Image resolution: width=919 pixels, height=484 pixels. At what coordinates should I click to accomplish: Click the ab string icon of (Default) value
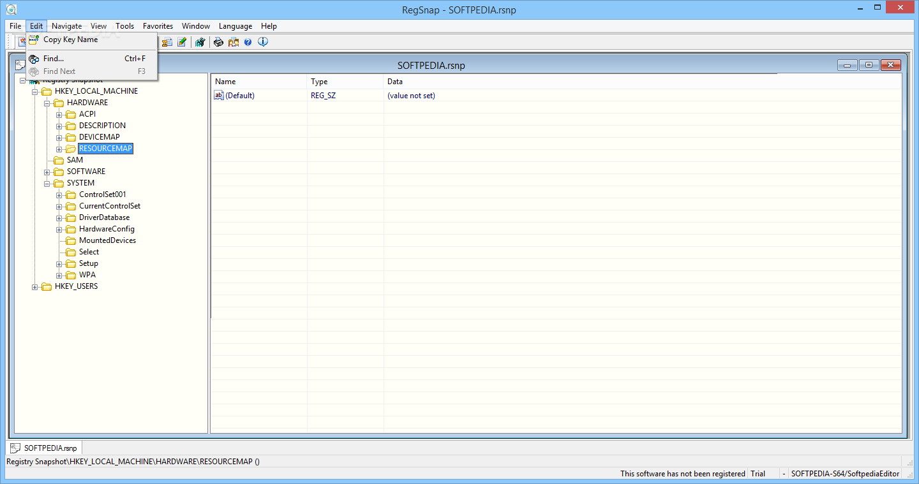[219, 96]
